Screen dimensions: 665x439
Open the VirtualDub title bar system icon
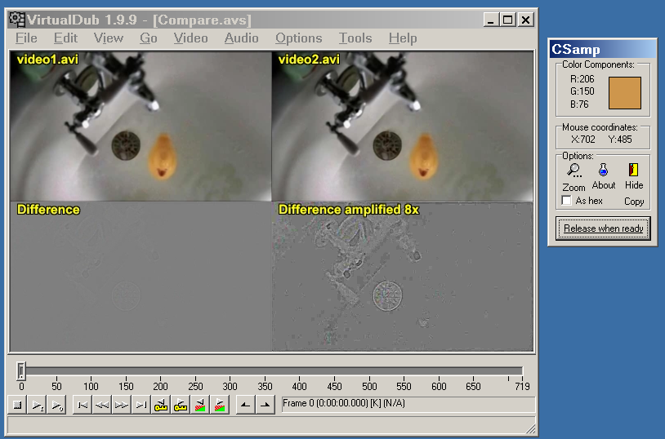point(17,20)
